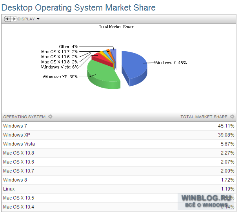Select the Mac OS X 10.6 table row
The image size is (238, 214).
click(x=119, y=162)
